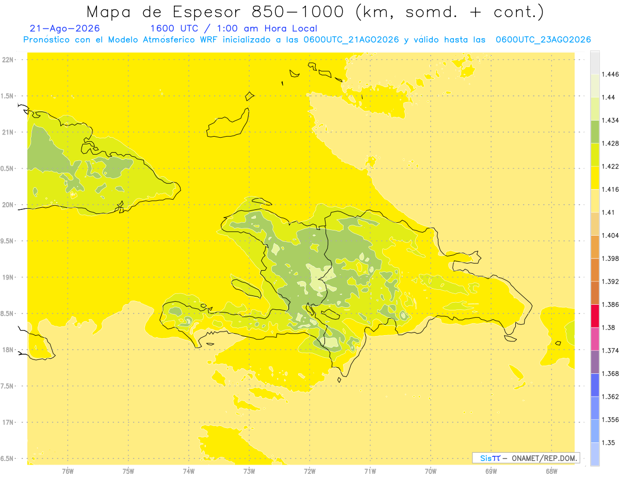Pick blue legend swatch between 1.362 and 1.368
This screenshot has height=478, width=619.
(595, 385)
